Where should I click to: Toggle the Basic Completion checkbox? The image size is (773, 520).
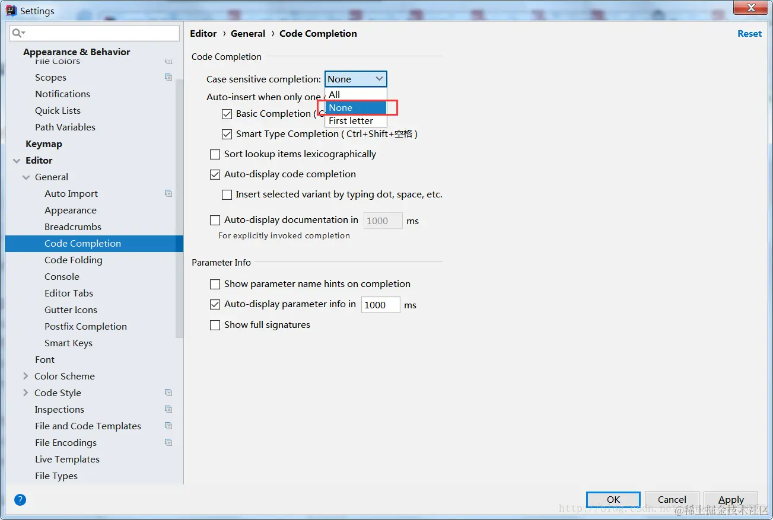227,114
